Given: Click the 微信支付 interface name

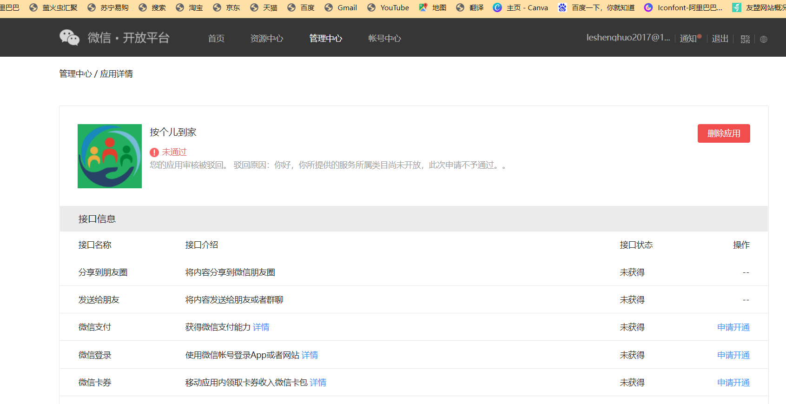Looking at the screenshot, I should pos(95,327).
